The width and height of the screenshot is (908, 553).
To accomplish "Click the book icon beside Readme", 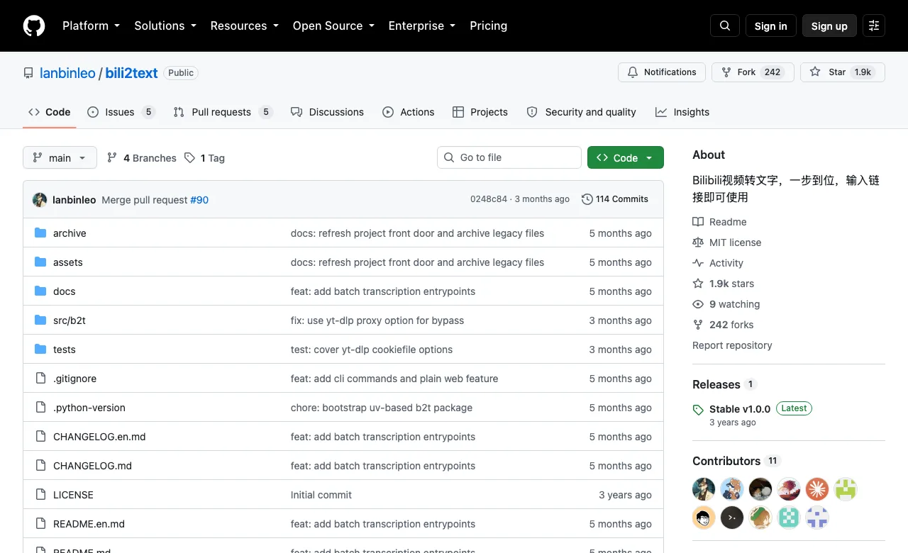I will click(698, 222).
